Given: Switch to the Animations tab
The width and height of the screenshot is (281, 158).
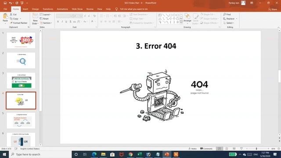Looking at the screenshot, I should coord(62,9).
